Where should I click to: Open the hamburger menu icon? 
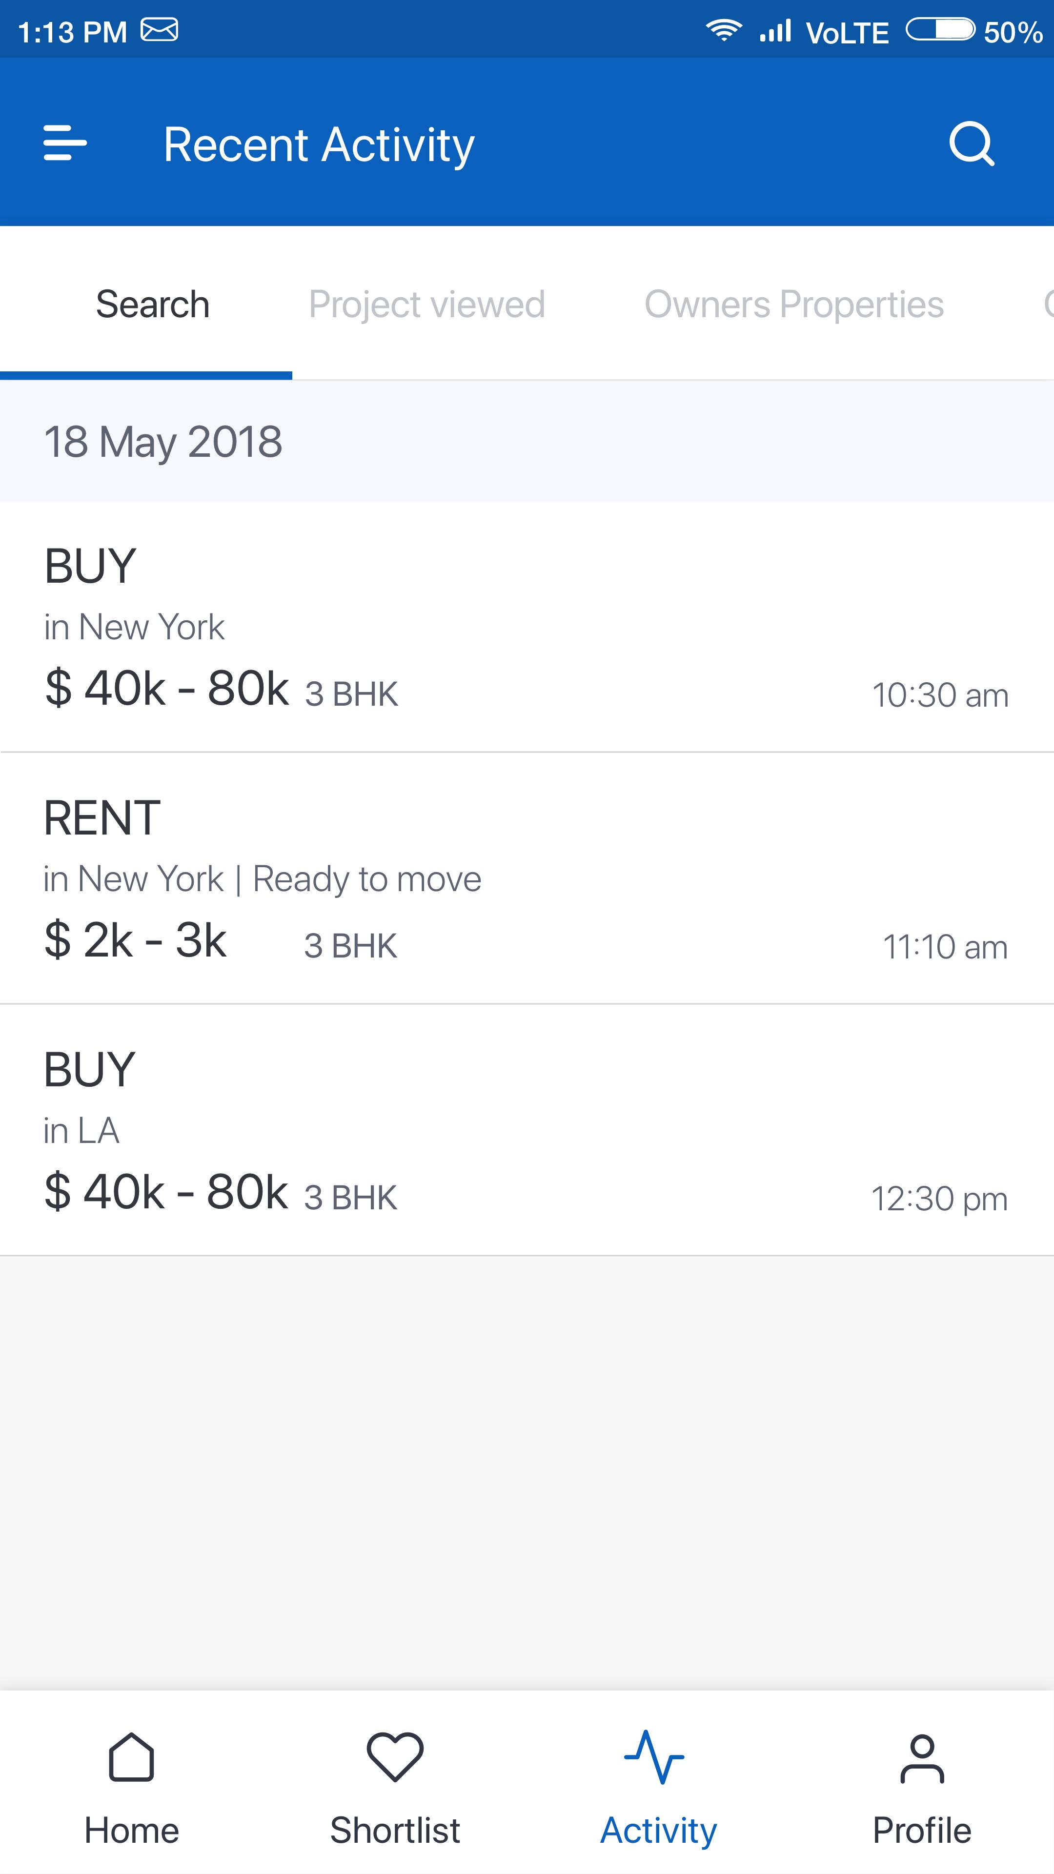(x=65, y=143)
